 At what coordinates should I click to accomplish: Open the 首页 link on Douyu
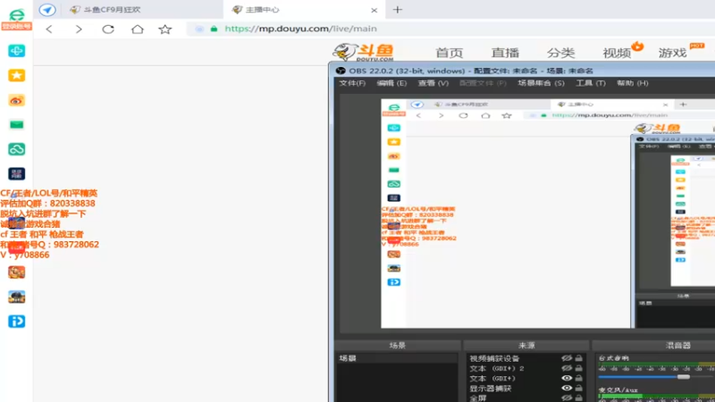point(450,53)
